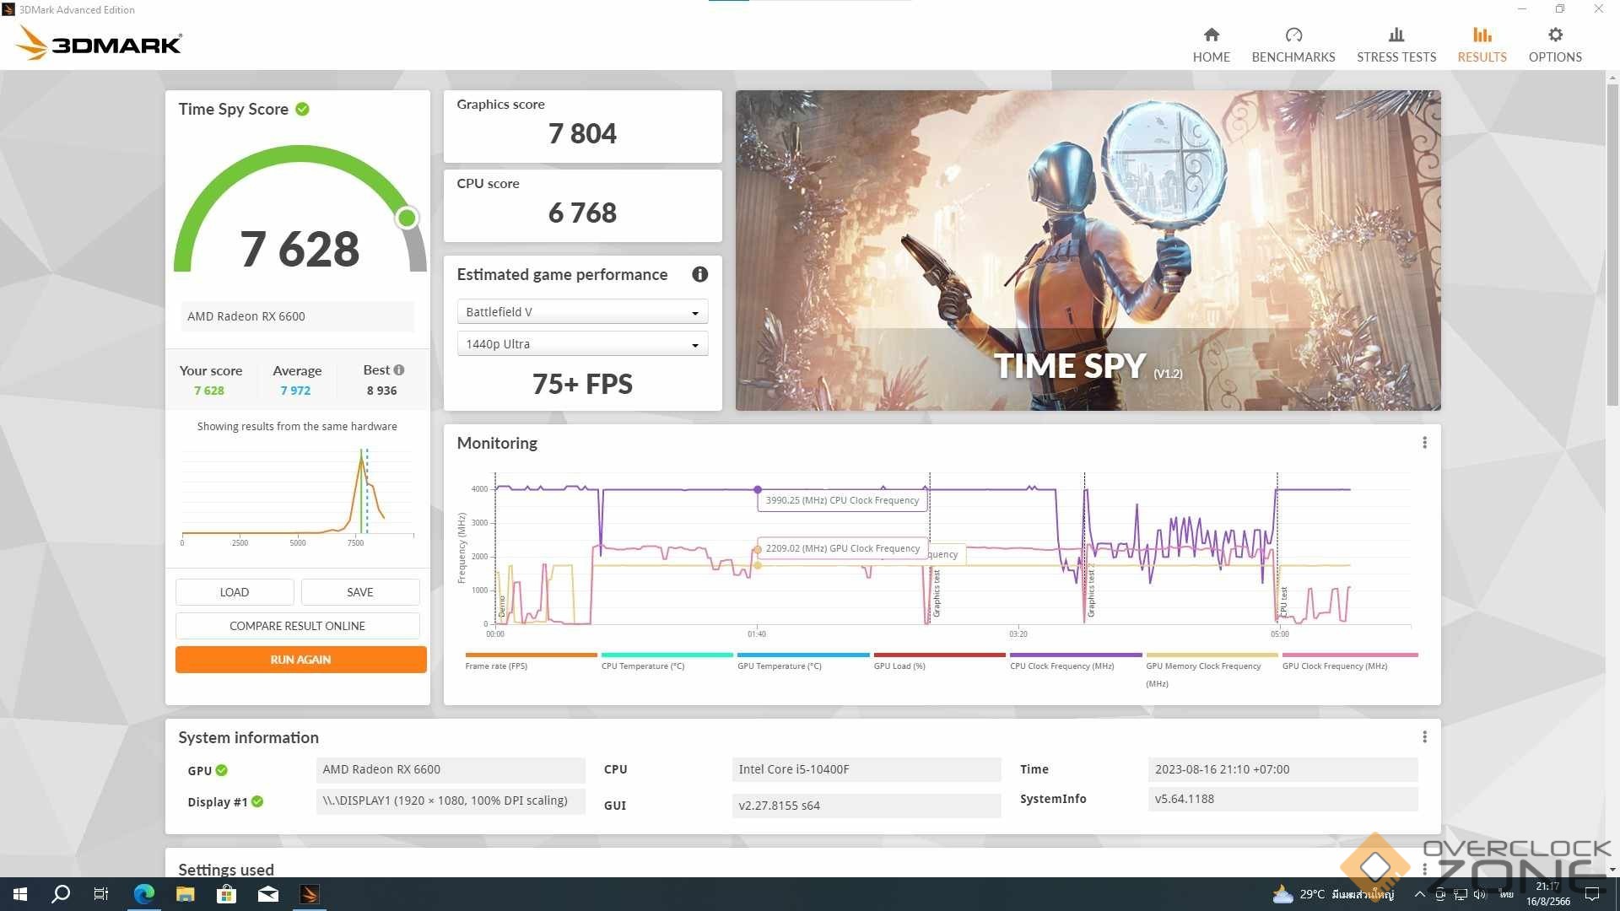1620x911 pixels.
Task: Click the 3DMark logo
Action: click(x=99, y=43)
